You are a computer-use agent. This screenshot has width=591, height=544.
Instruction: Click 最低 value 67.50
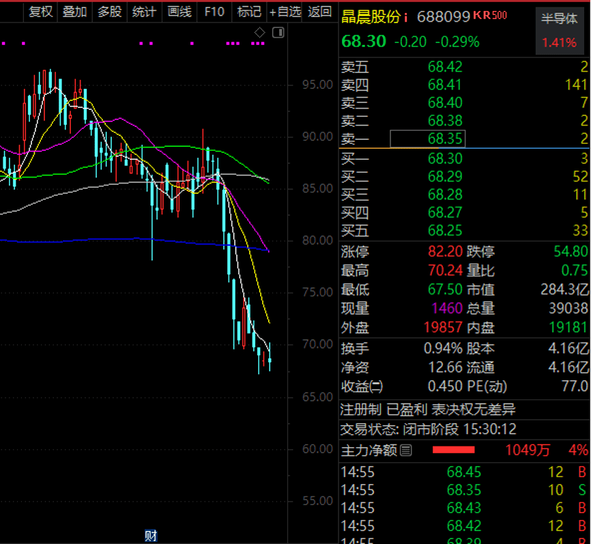click(445, 289)
